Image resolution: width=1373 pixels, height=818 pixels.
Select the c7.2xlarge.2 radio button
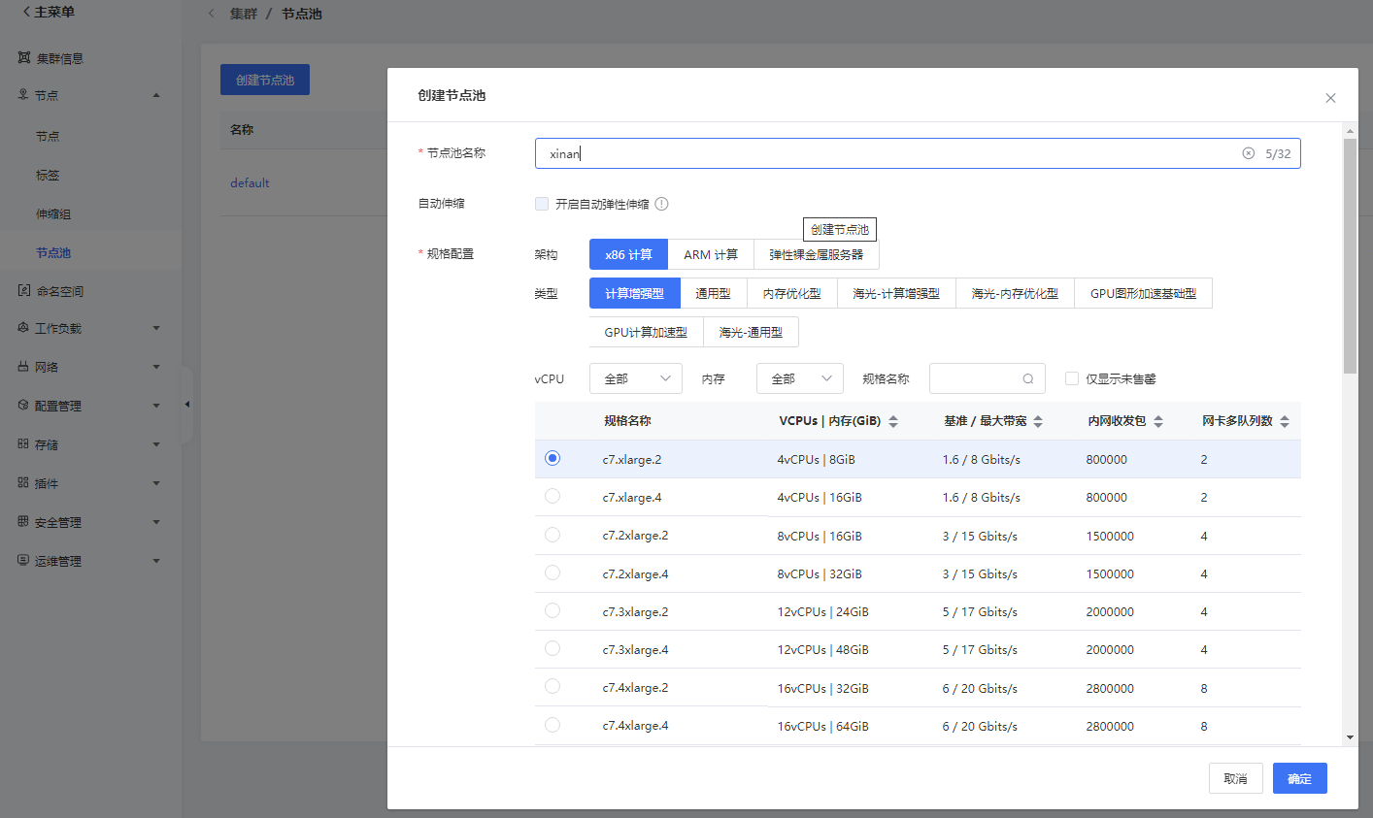click(x=553, y=535)
